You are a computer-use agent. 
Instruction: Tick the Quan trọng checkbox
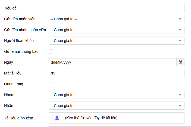(x=51, y=84)
